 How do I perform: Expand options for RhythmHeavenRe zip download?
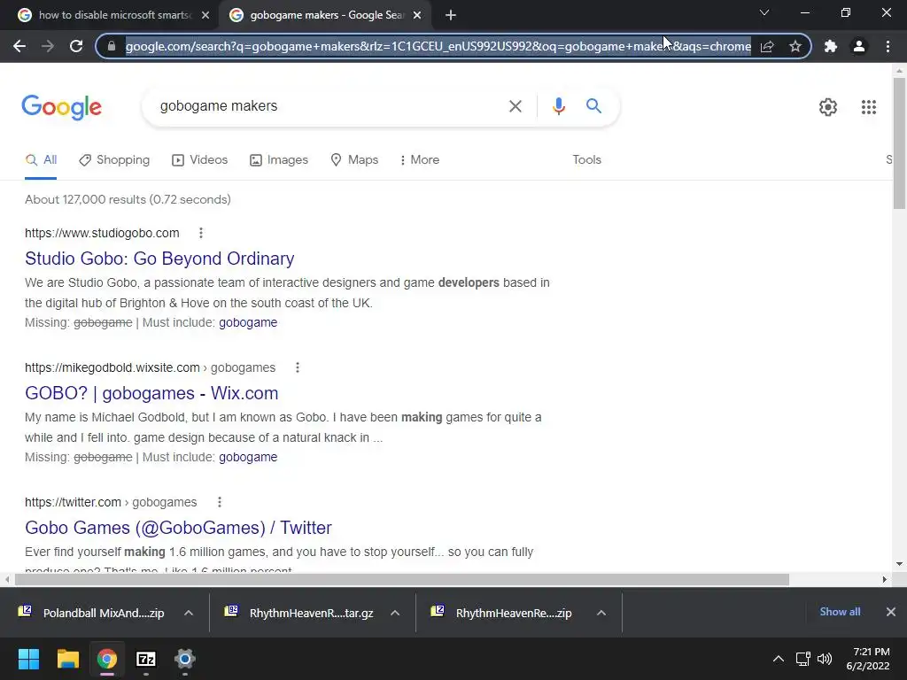[x=601, y=613]
